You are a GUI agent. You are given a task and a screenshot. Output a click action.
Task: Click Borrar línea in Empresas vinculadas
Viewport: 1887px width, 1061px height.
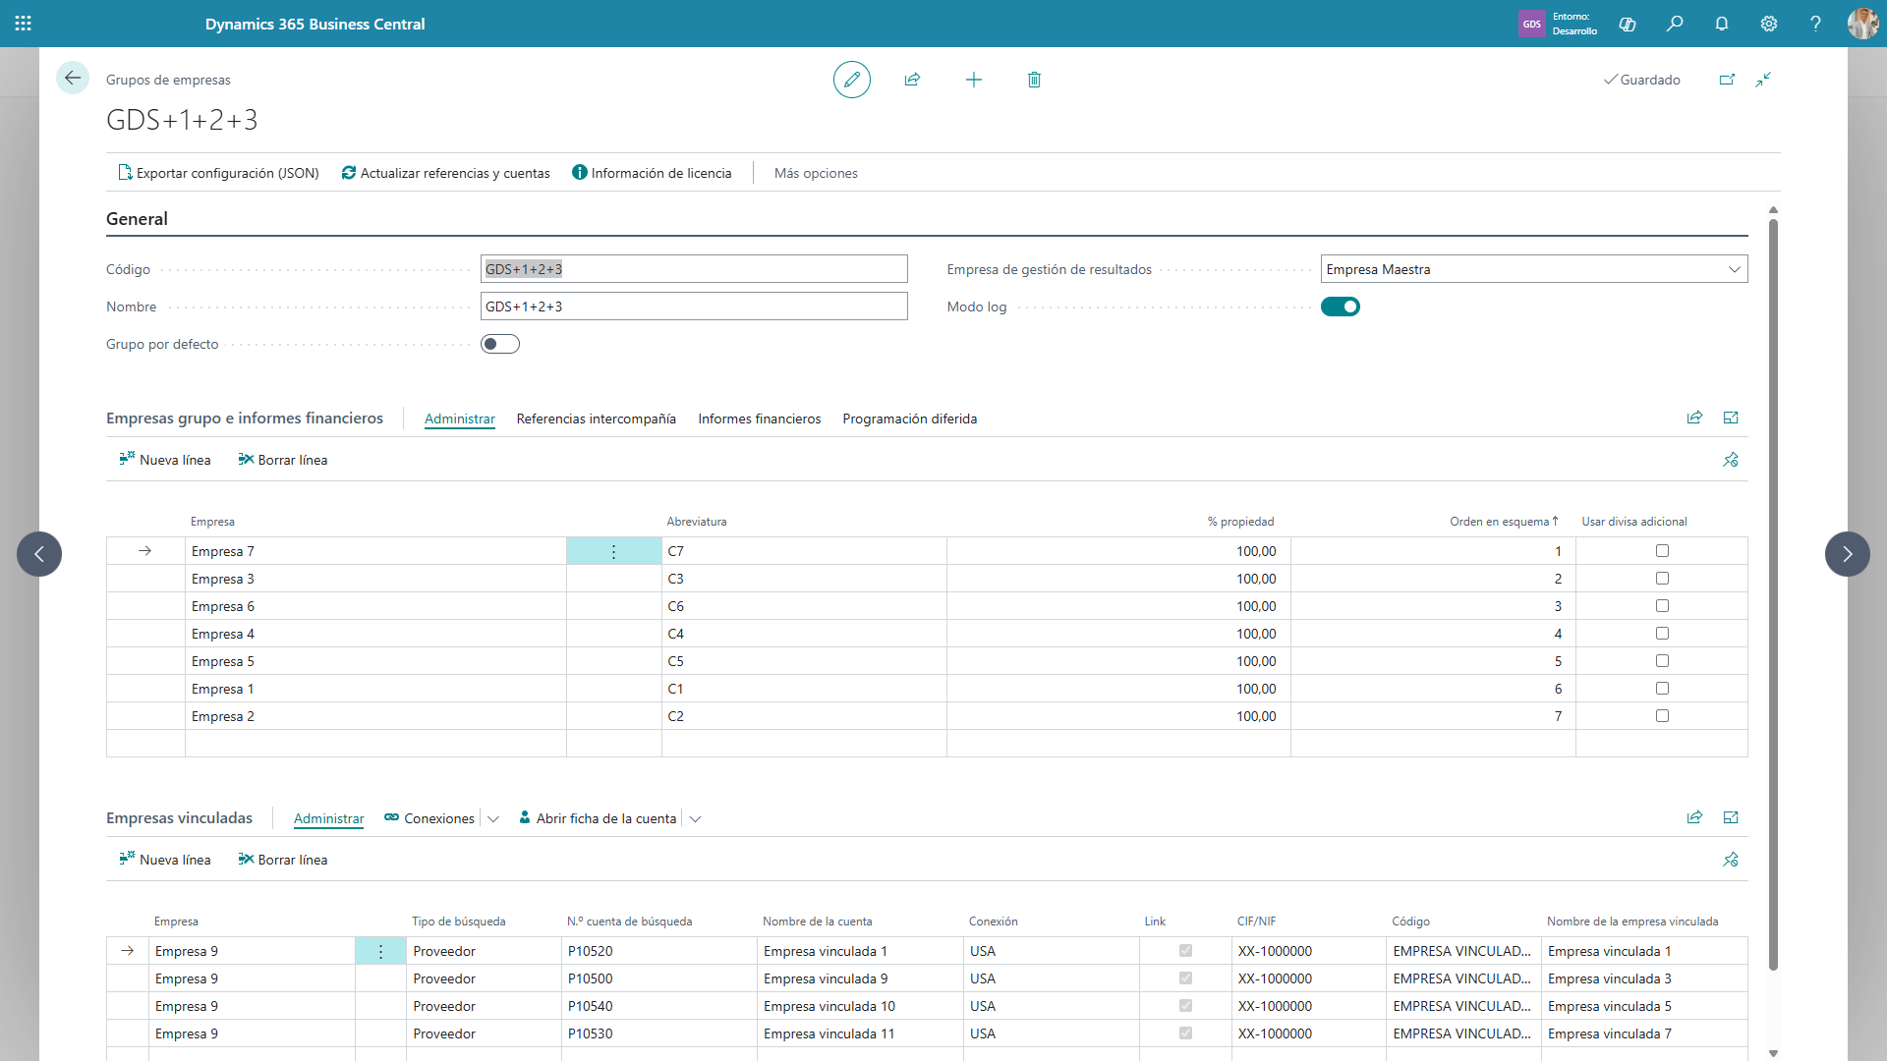click(283, 860)
